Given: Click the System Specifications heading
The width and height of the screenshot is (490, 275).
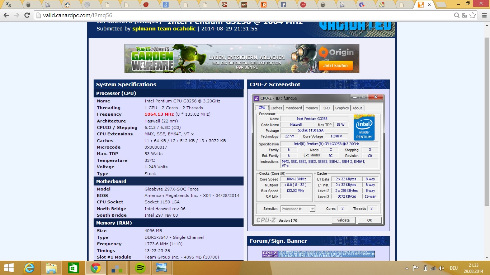Looking at the screenshot, I should pyautogui.click(x=126, y=85).
